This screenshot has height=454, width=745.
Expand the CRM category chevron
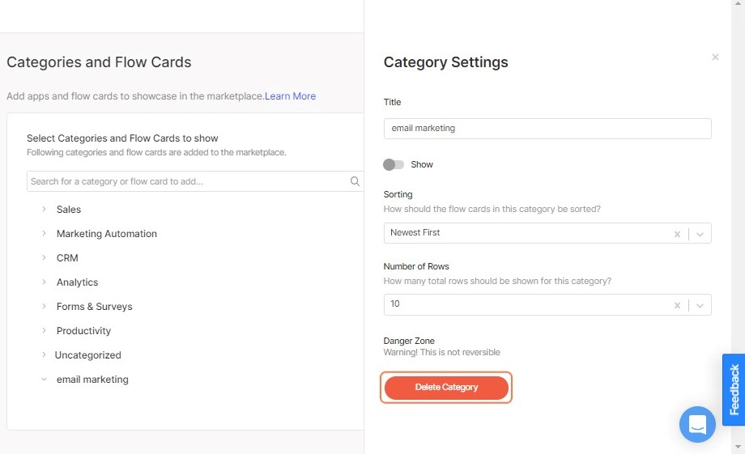pos(44,257)
